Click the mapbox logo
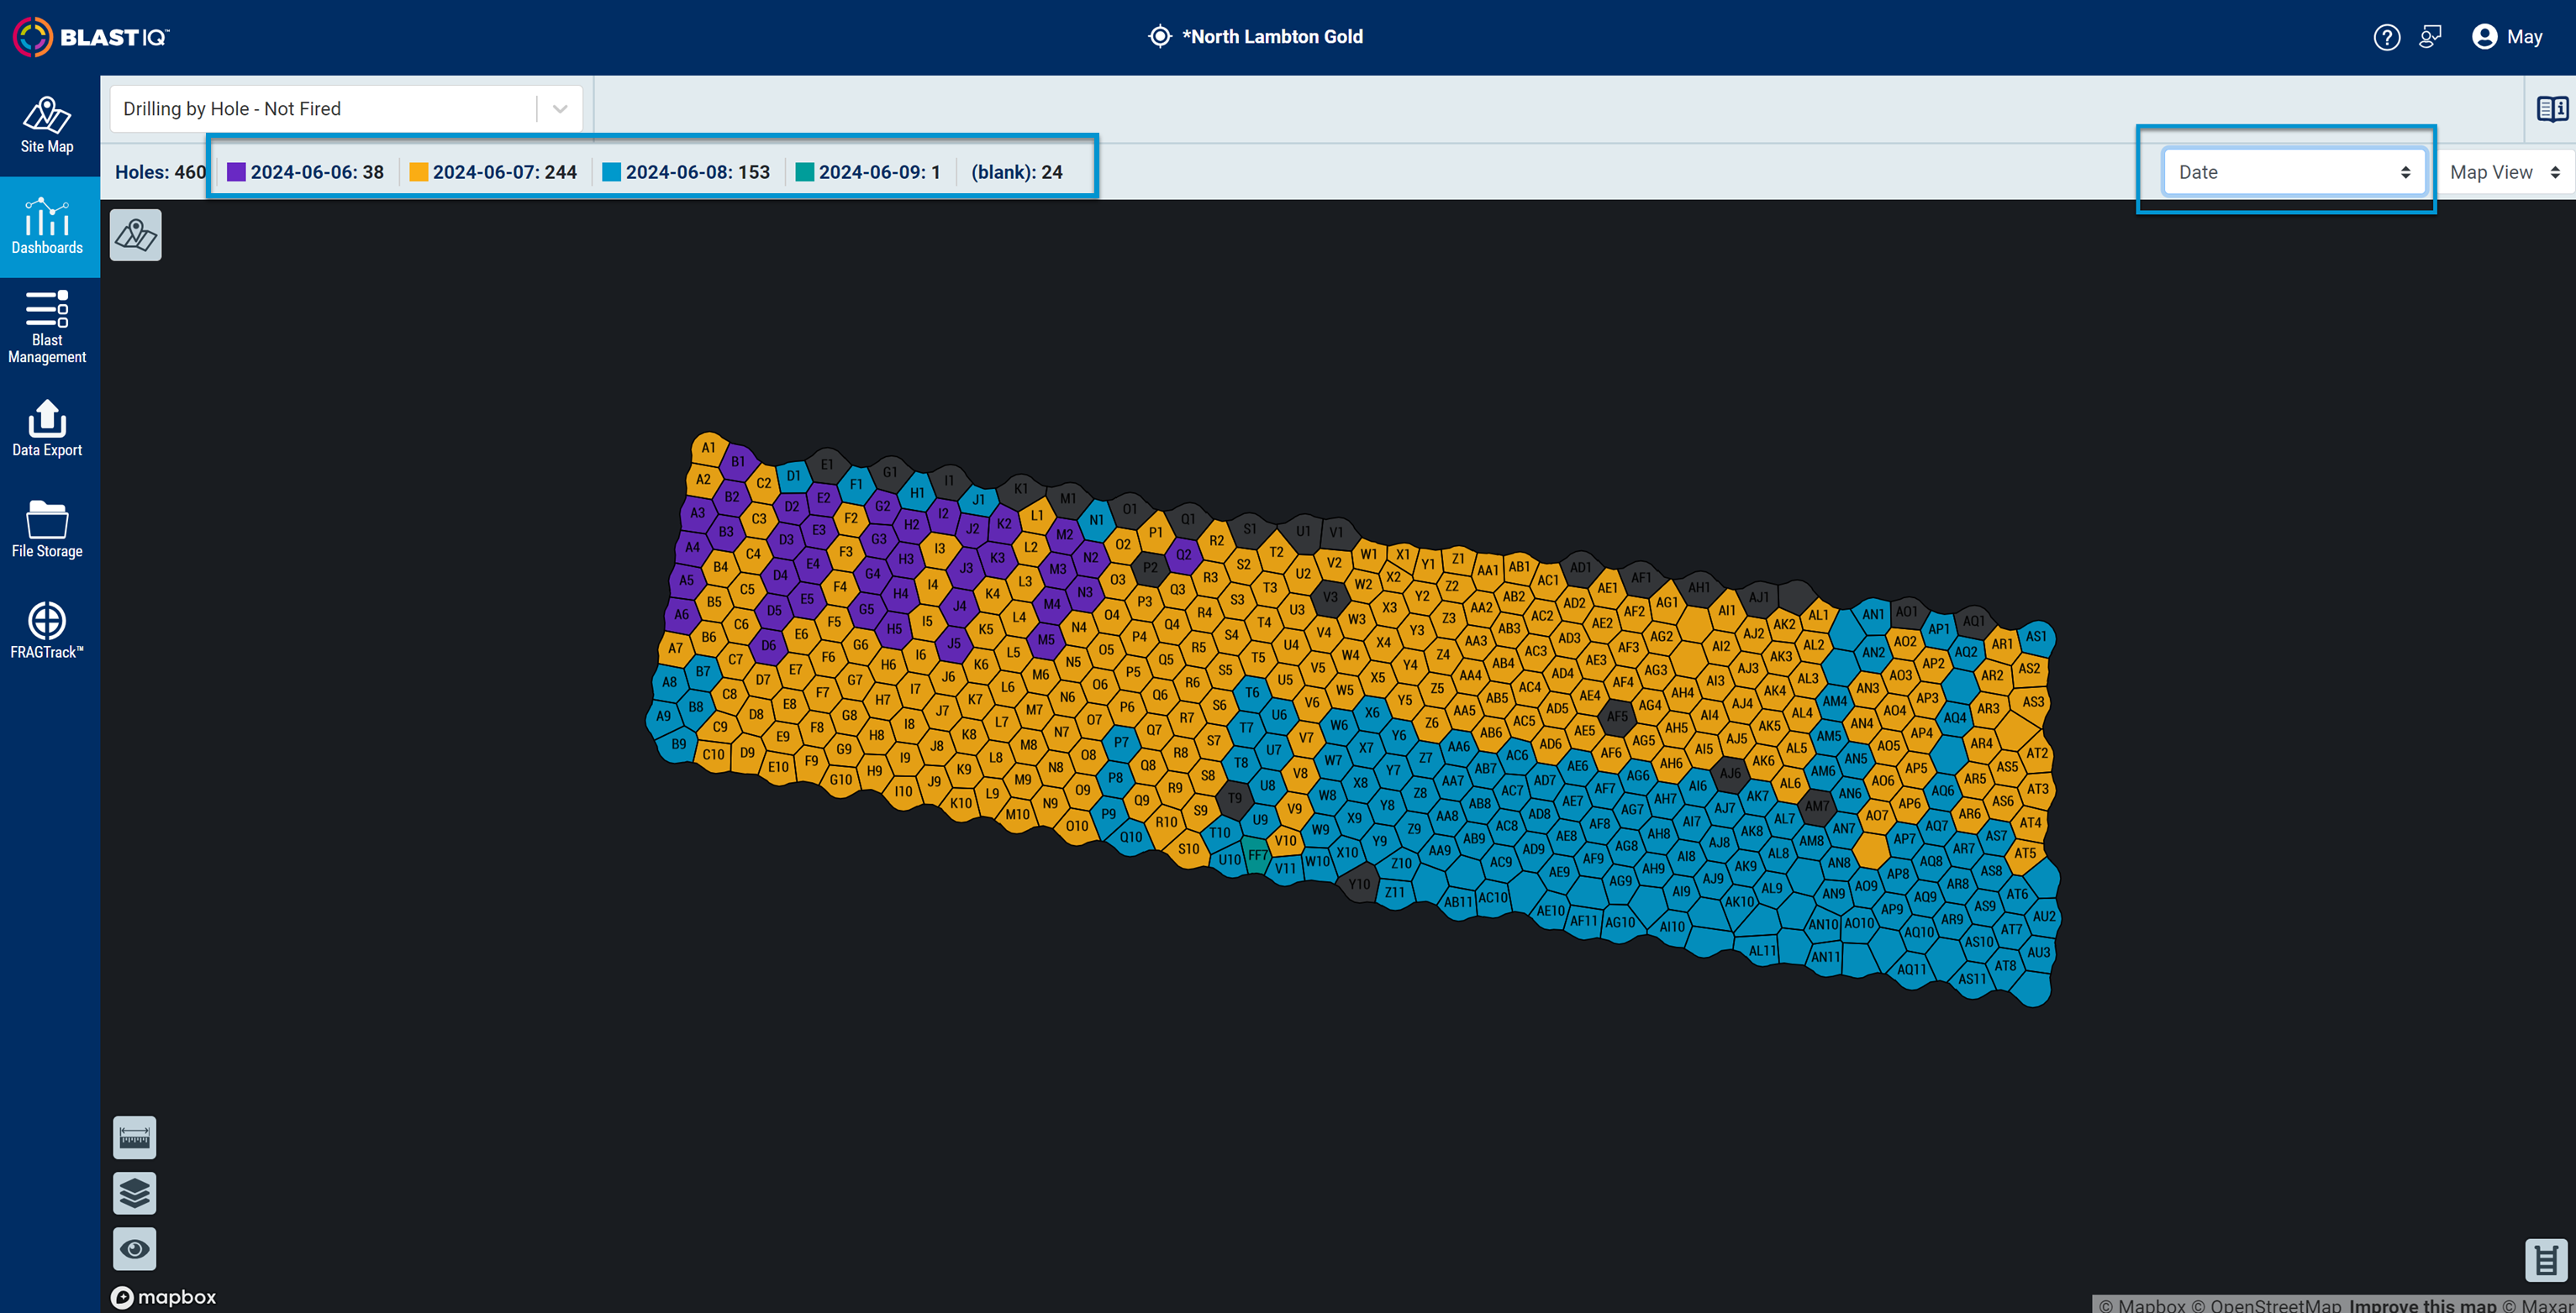The width and height of the screenshot is (2576, 1313). point(164,1297)
